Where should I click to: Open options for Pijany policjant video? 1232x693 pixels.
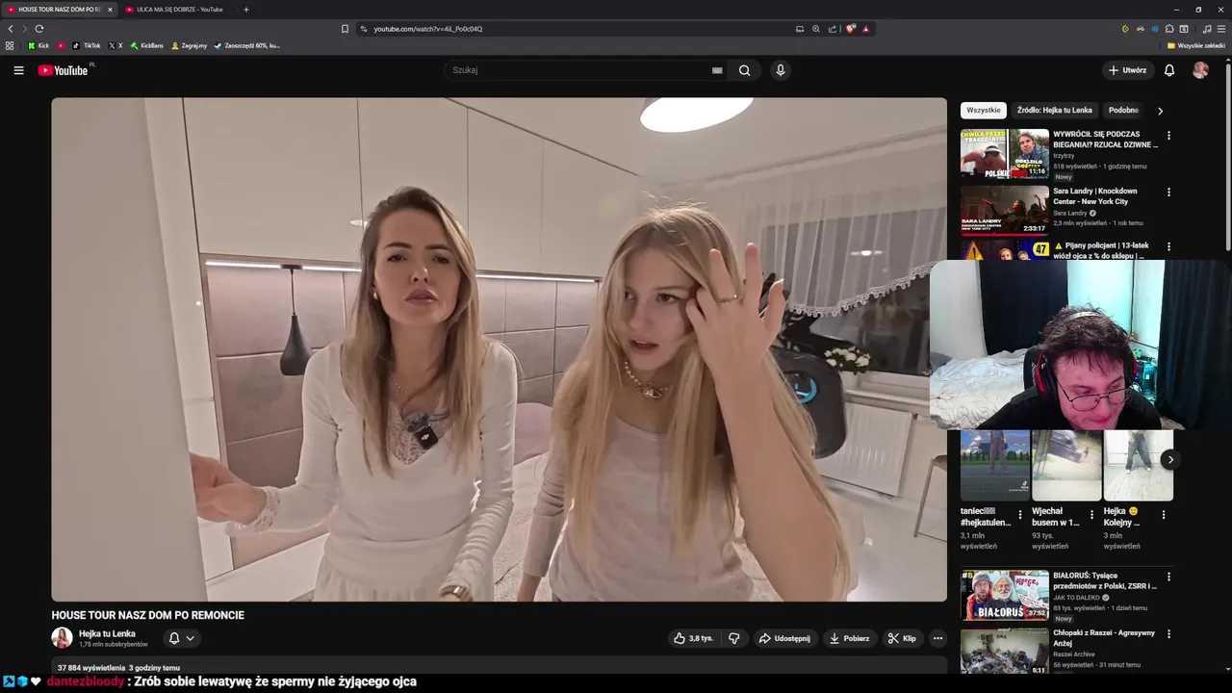[x=1168, y=247]
